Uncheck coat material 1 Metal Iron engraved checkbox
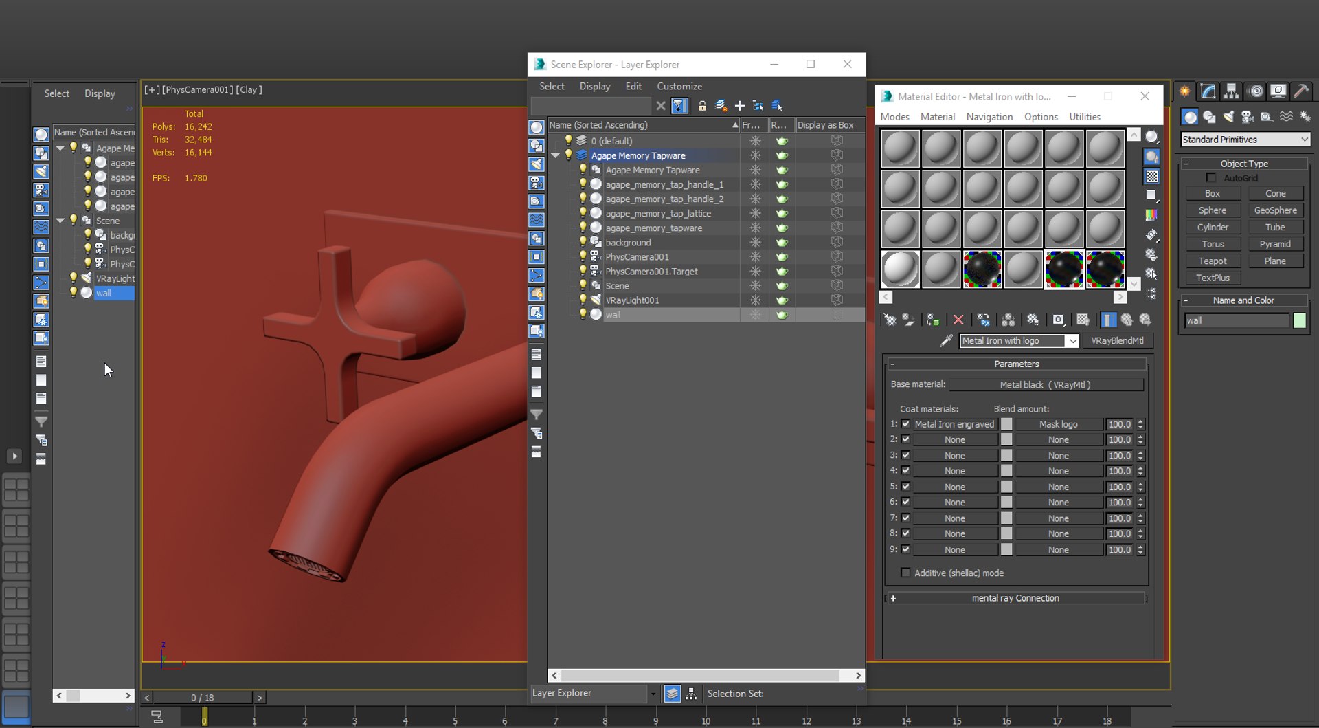 (905, 424)
